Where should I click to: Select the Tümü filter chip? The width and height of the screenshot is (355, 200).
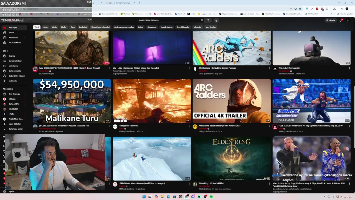[x=37, y=27]
